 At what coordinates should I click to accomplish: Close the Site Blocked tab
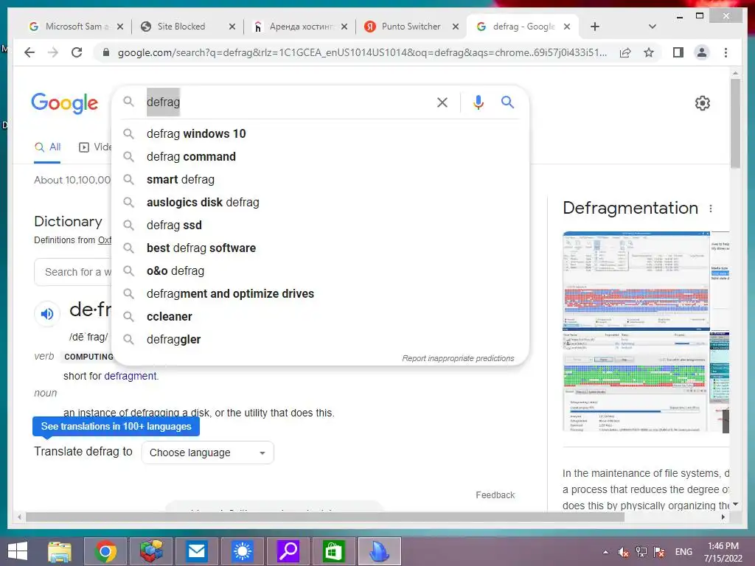coord(232,27)
